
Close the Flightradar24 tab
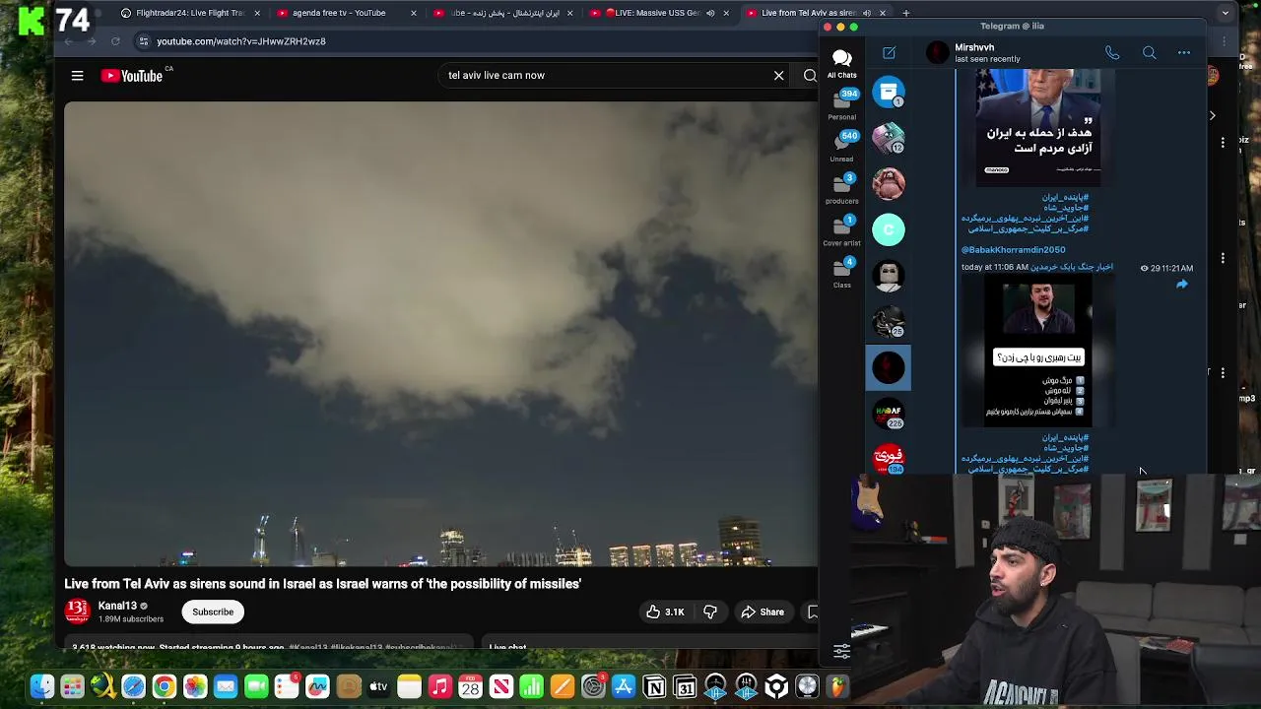pyautogui.click(x=257, y=13)
